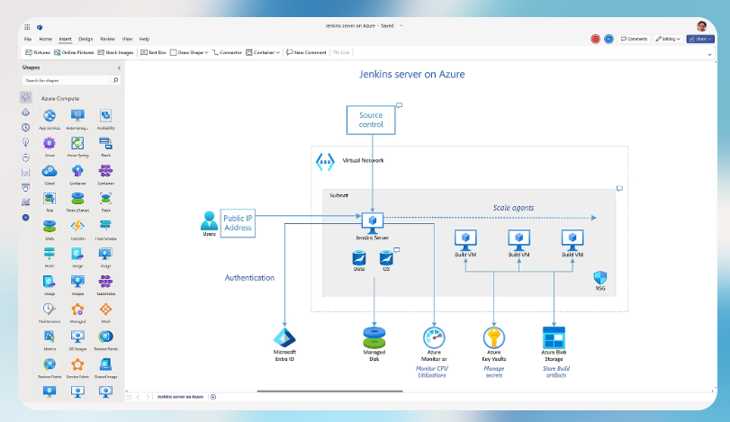Viewport: 730px width, 422px height.
Task: Select the Azure Key Vaults icon
Action: tap(493, 337)
